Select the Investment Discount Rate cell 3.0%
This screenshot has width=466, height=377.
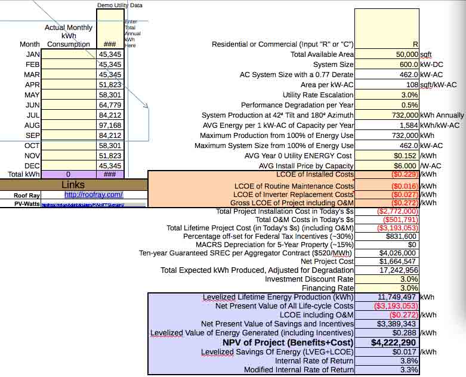point(387,279)
